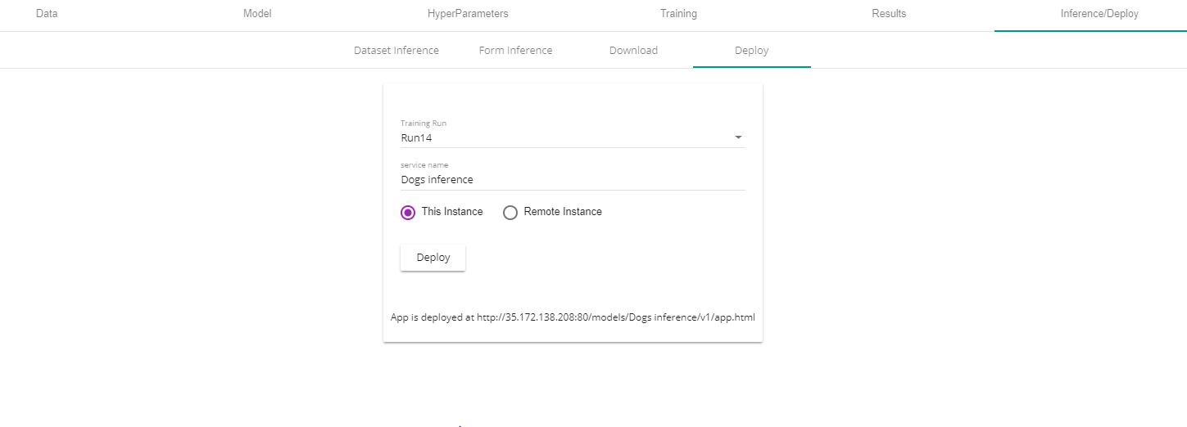Select the Deploy sub-tab
Viewport: 1187px width, 427px height.
(751, 51)
